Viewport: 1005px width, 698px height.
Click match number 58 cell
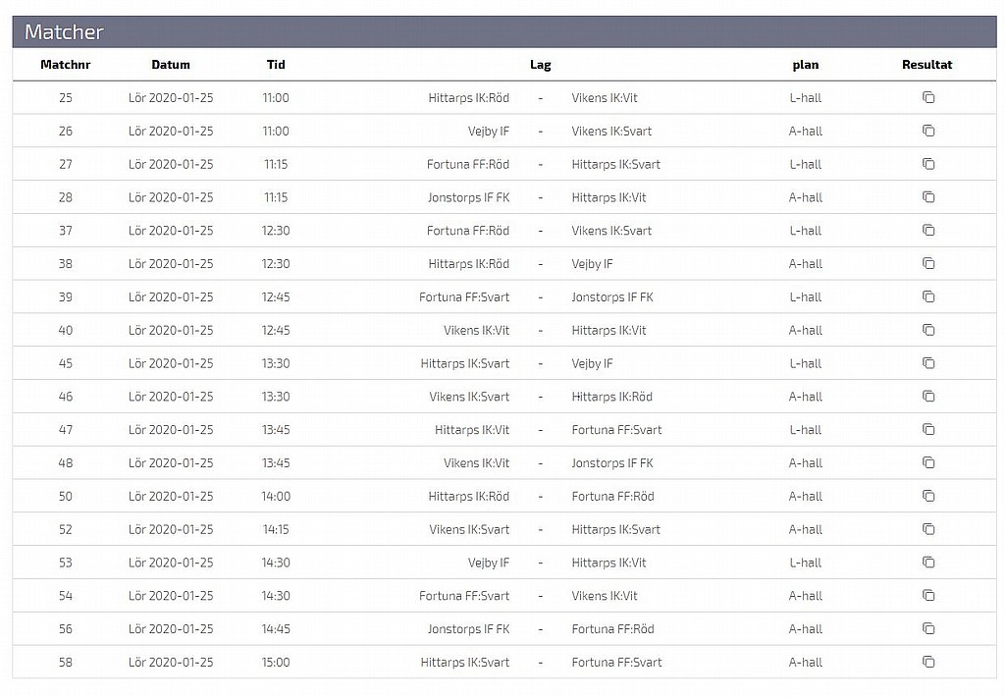[x=66, y=663]
